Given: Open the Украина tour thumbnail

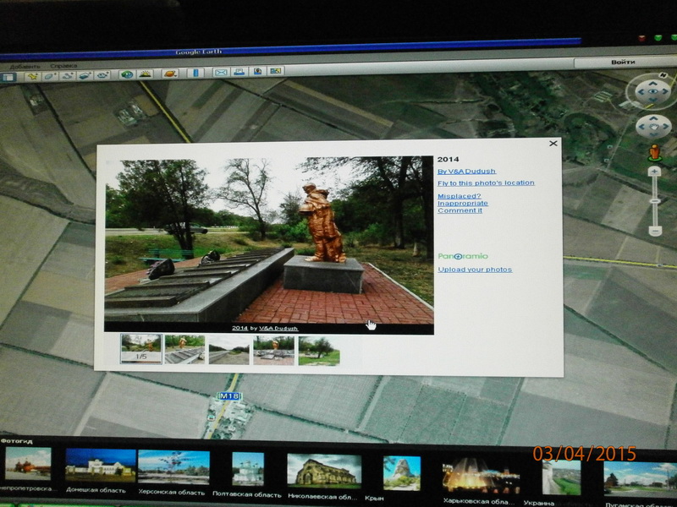Looking at the screenshot, I should [x=561, y=477].
